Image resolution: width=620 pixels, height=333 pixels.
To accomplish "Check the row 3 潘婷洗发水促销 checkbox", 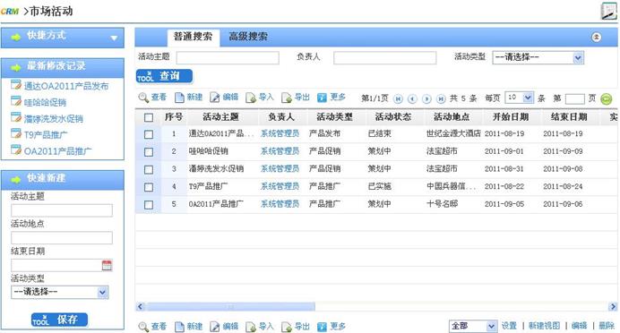I will 149,169.
